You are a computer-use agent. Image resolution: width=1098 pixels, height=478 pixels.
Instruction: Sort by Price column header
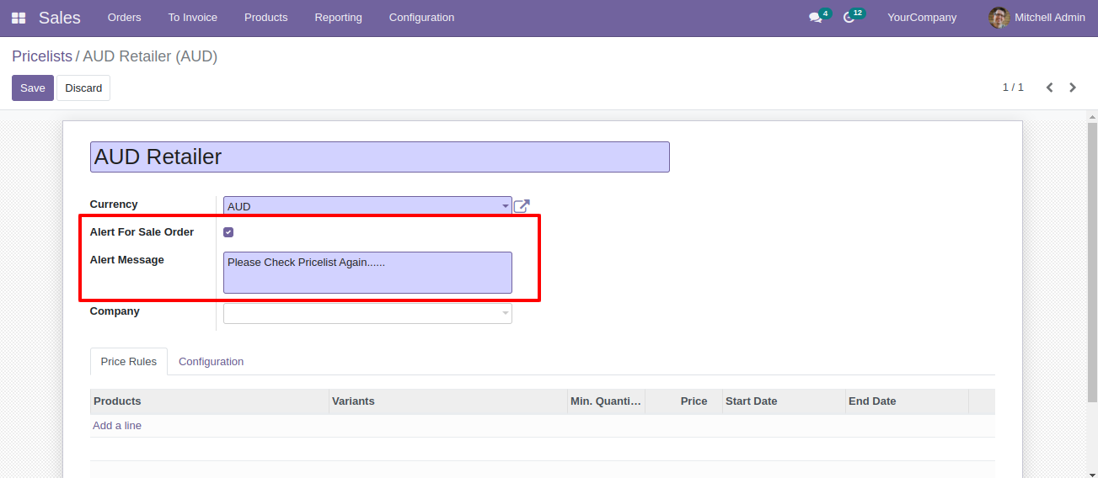tap(684, 401)
